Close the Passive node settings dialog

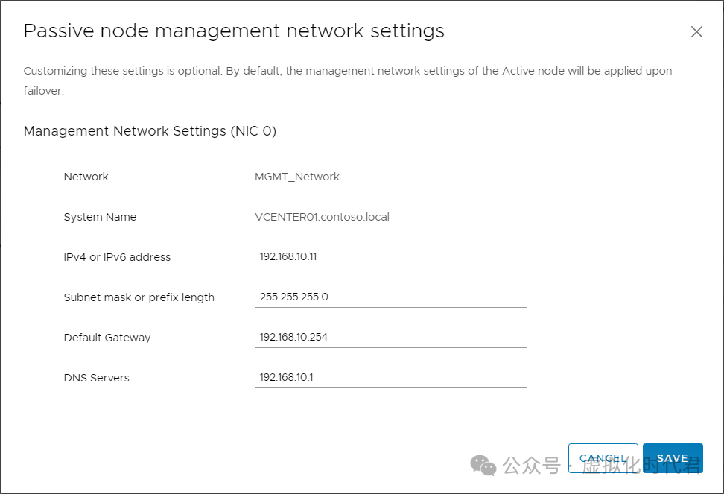click(696, 32)
